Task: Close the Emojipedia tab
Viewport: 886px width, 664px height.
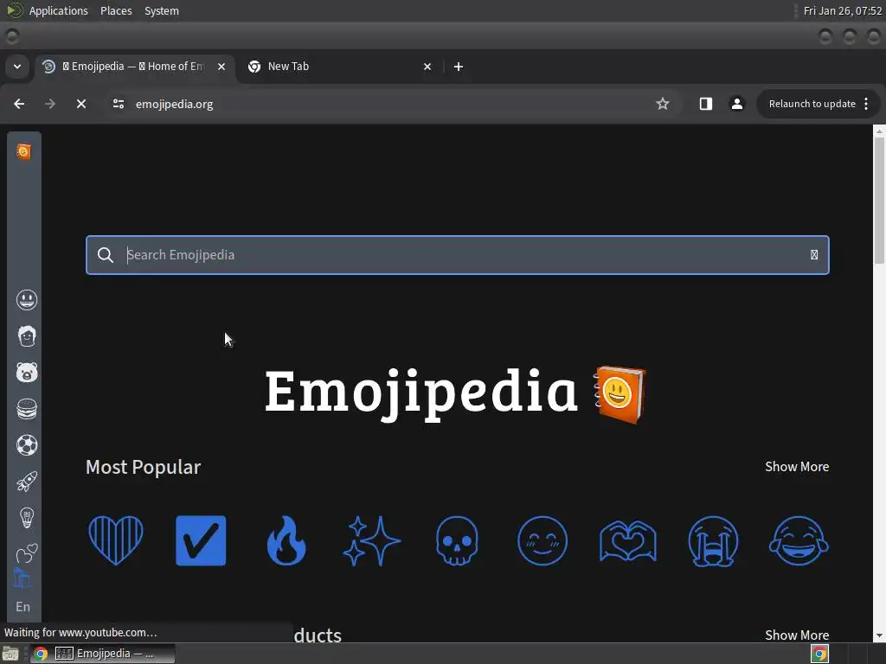Action: (221, 67)
